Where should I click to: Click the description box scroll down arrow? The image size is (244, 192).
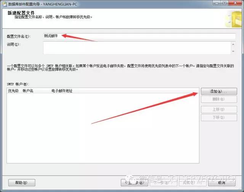pos(233,51)
